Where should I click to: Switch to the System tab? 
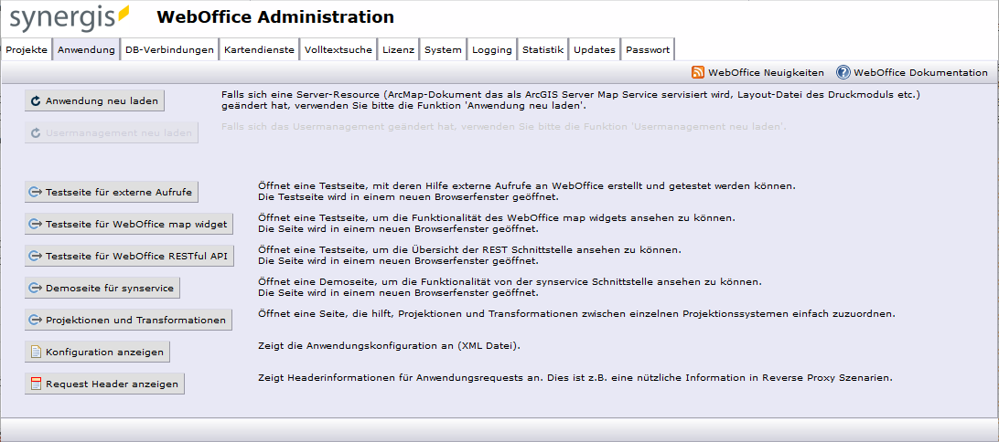(443, 49)
